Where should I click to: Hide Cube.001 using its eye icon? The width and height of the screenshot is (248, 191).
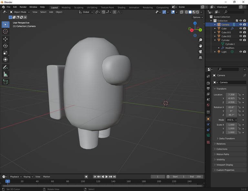[241, 32]
